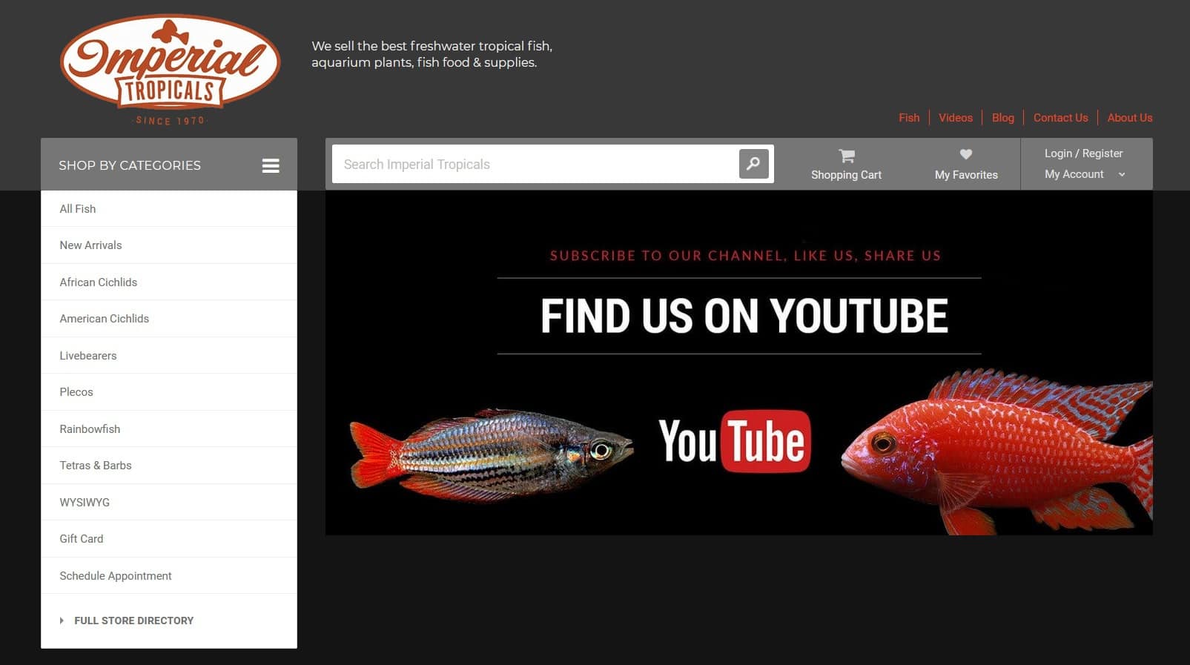Select the New Arrivals category
This screenshot has width=1190, height=665.
pyautogui.click(x=90, y=245)
